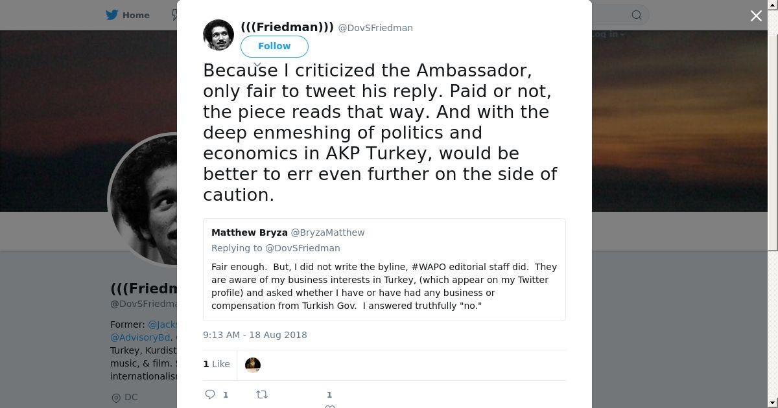Viewport: 778px width, 408px height.
Task: Open Matthew Bryza's profile from quoted tweet
Action: 250,232
